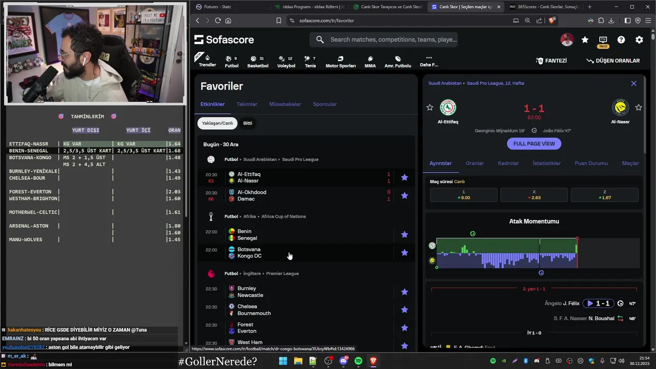Open a new browser tab

pos(589,7)
